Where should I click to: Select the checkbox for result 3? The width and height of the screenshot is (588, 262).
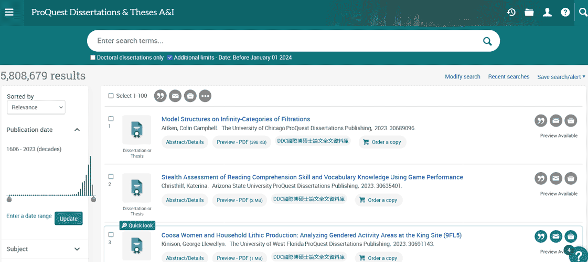[x=111, y=235]
